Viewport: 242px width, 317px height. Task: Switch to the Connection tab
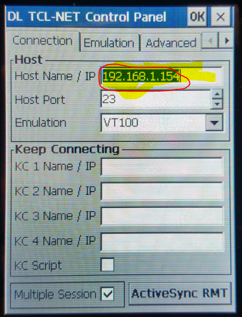click(x=43, y=41)
